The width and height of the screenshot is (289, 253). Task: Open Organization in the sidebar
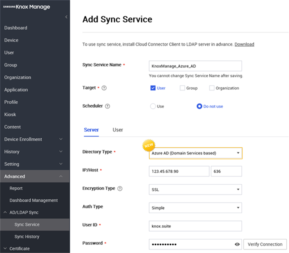click(x=18, y=77)
